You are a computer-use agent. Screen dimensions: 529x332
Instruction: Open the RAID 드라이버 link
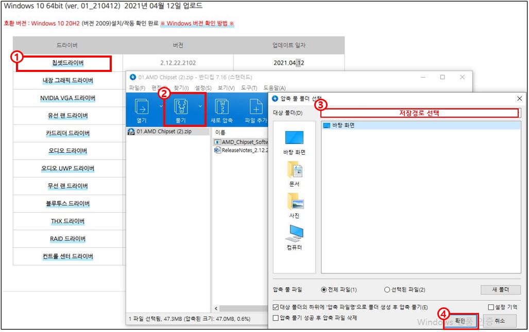coord(67,238)
